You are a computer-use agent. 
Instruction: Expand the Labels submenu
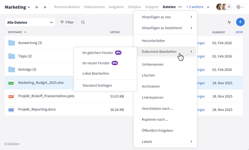[165, 142]
